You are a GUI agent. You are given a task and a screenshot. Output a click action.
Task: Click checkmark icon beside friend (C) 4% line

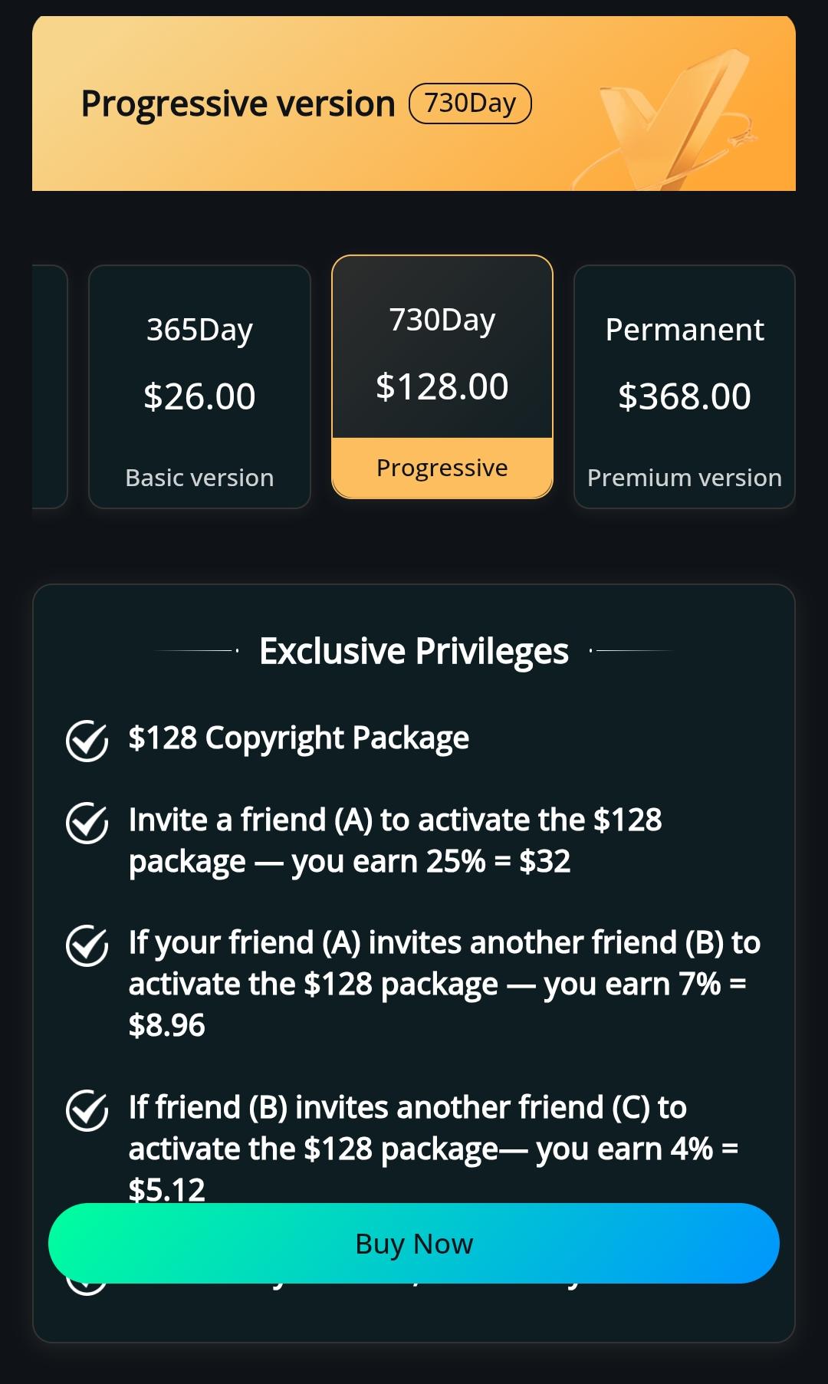[x=87, y=1110]
